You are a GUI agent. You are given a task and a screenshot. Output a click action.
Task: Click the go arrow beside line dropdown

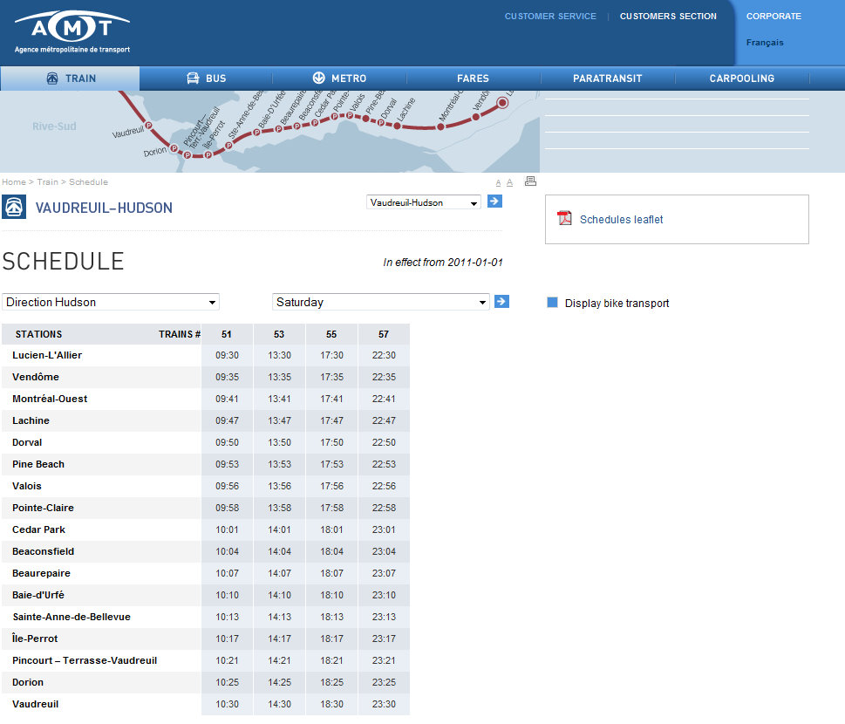click(x=494, y=201)
